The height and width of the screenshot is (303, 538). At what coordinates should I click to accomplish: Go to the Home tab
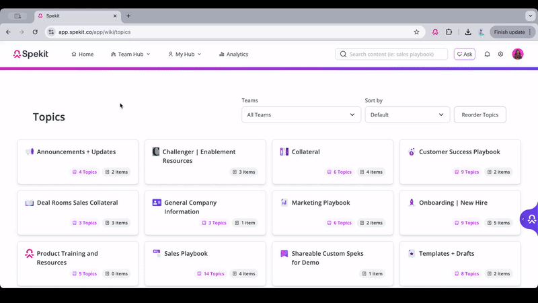tap(82, 54)
